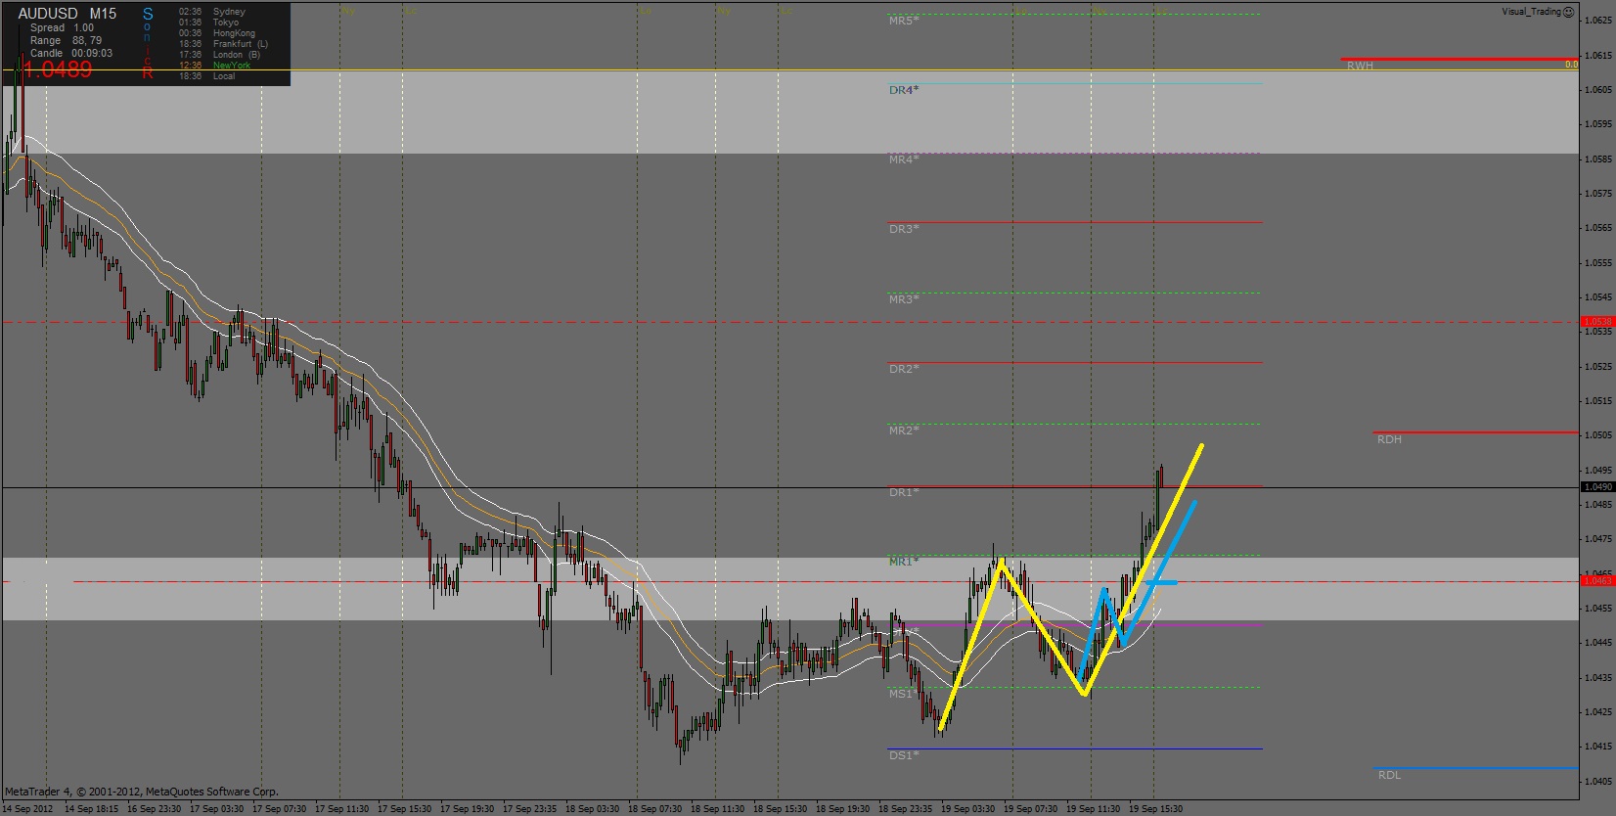Viewport: 1616px width, 816px height.
Task: Click the red 1.0538 price tag
Action: pyautogui.click(x=1597, y=322)
